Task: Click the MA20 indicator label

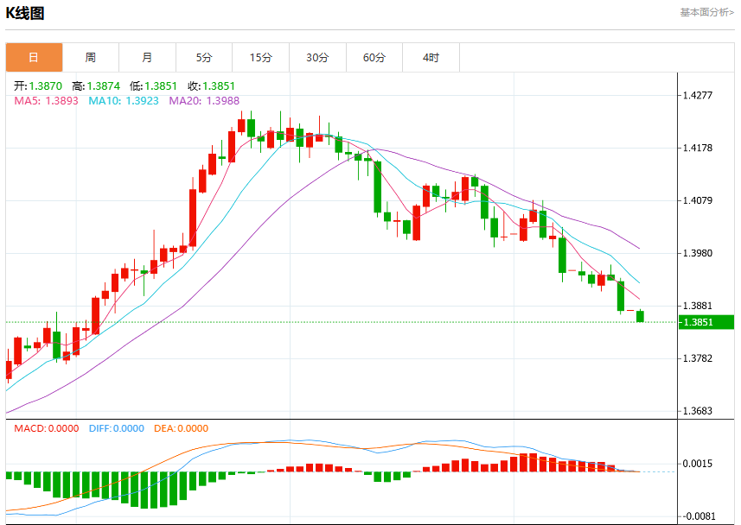Action: tap(204, 100)
